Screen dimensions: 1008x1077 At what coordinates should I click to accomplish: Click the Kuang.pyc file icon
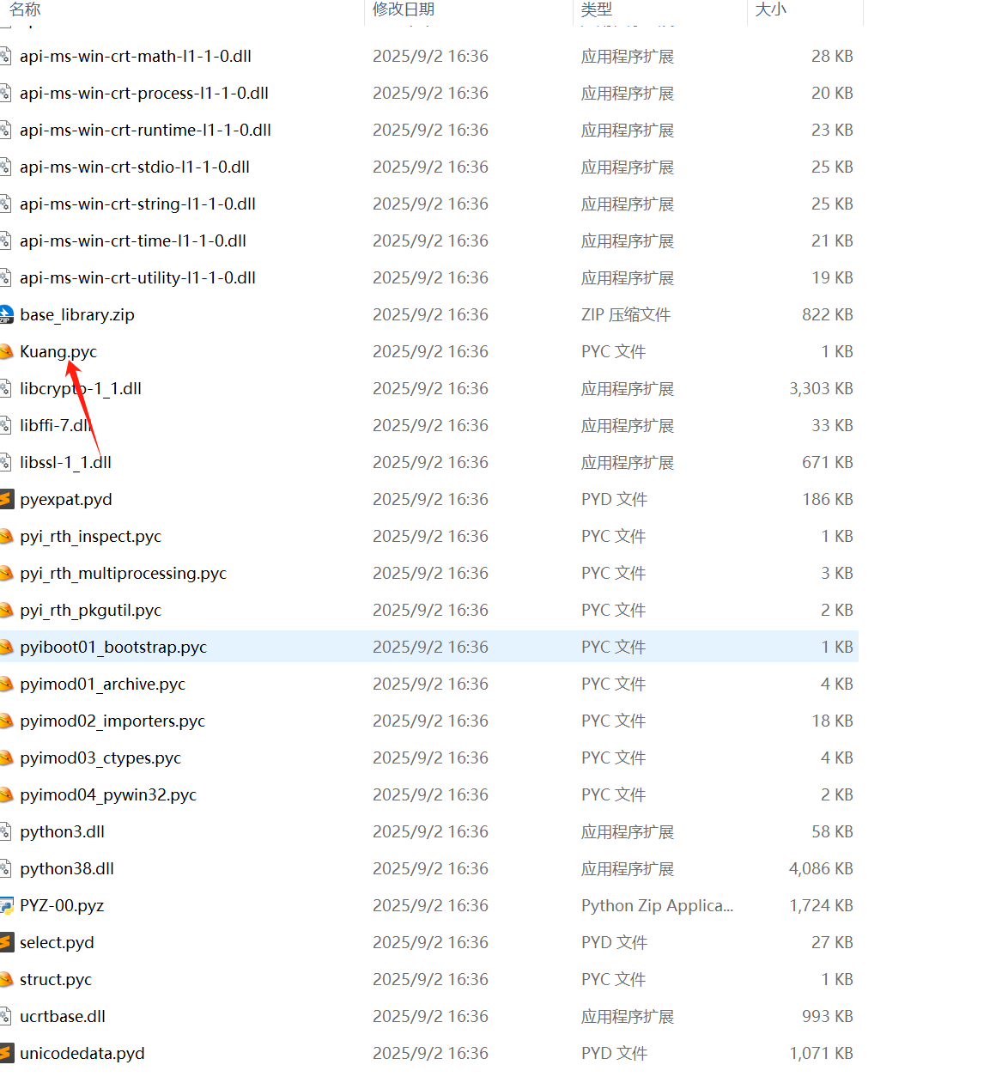click(6, 352)
